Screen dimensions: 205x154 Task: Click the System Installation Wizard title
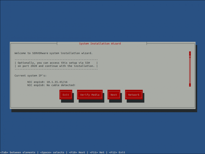click(100, 43)
